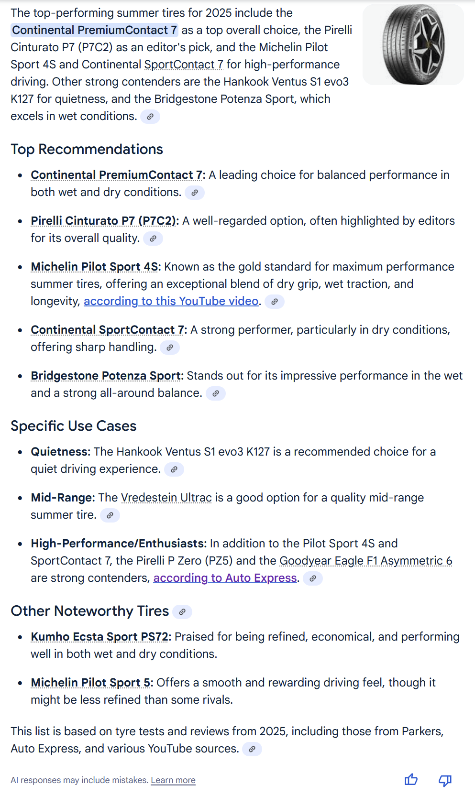Screen dimensions: 475x795
Task: Click source link icon beside Other Noteworthy Tires
Action: tap(182, 612)
